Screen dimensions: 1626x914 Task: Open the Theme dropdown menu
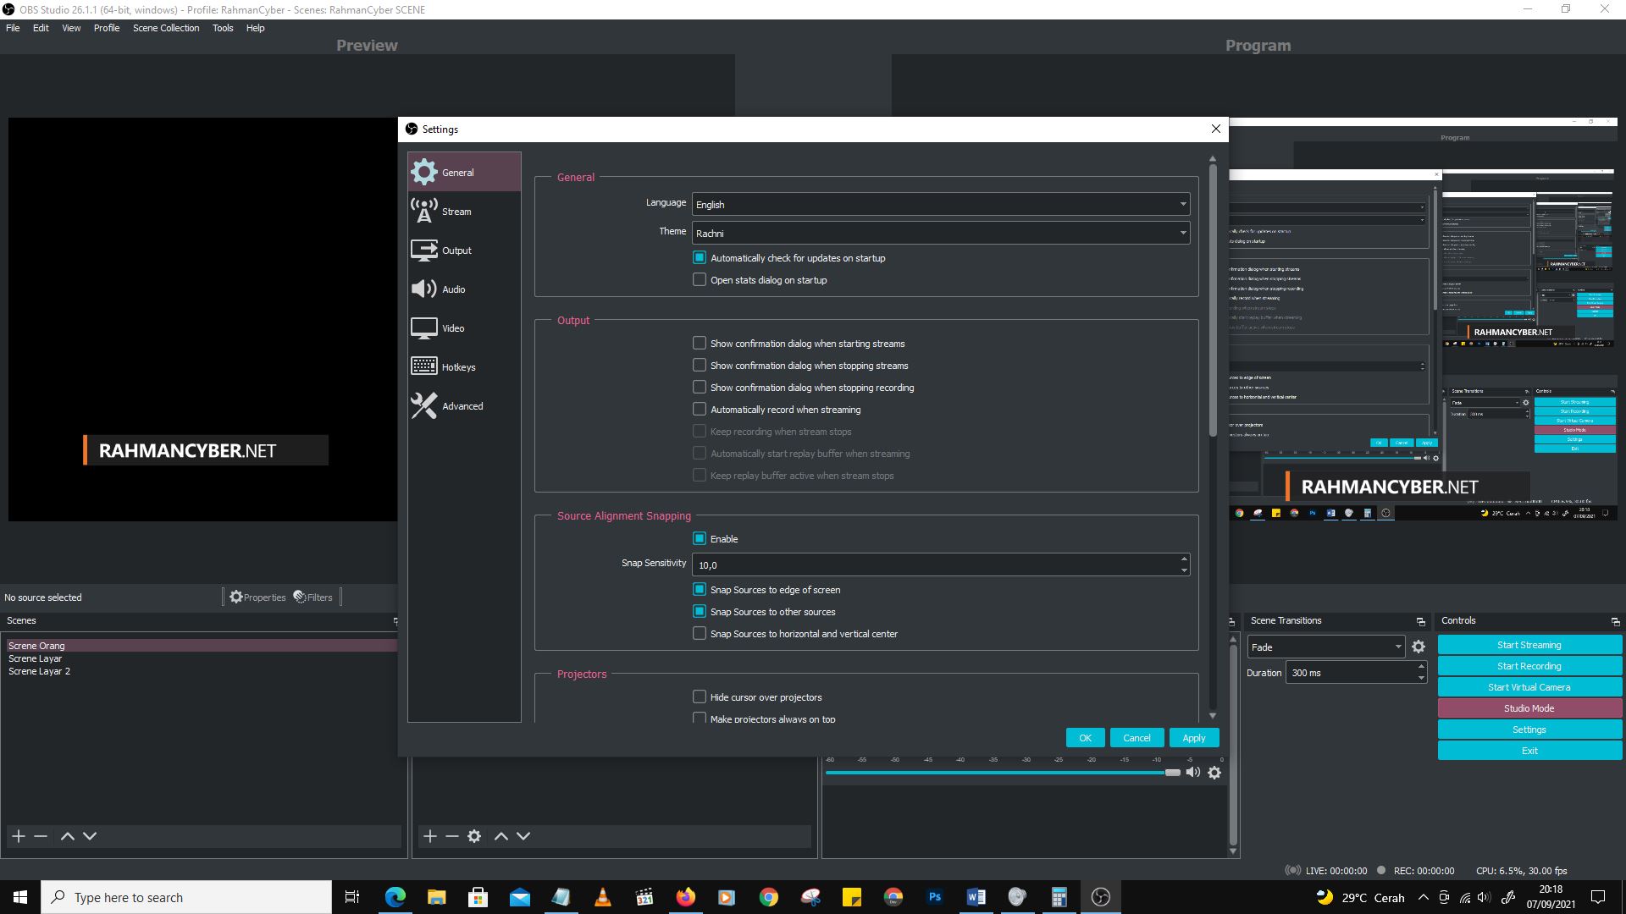tap(1181, 232)
